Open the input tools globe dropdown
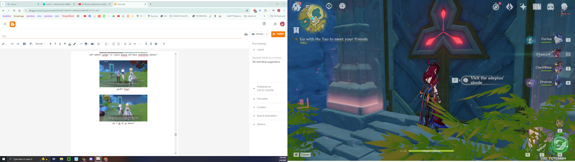 tap(157, 44)
